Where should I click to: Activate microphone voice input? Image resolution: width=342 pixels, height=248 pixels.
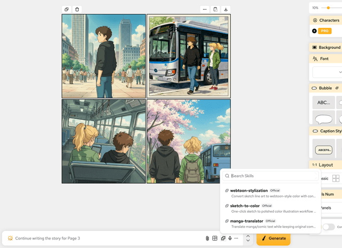pyautogui.click(x=230, y=238)
